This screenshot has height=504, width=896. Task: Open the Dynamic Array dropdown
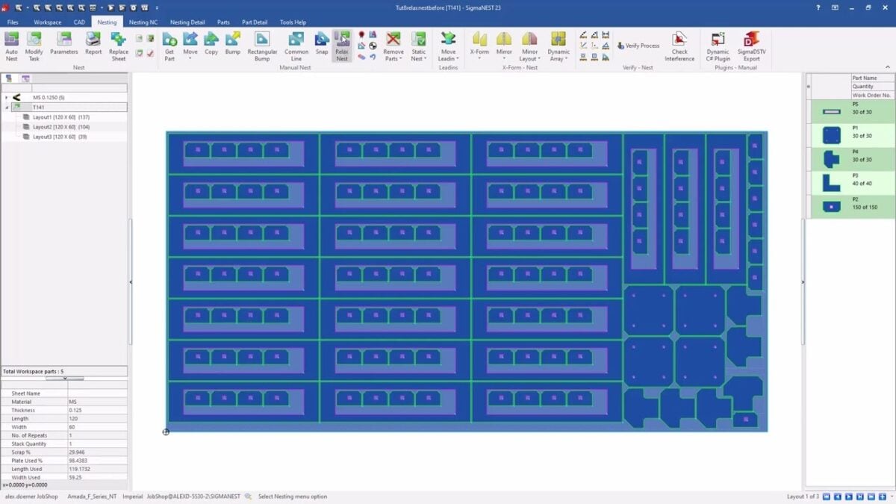(559, 46)
